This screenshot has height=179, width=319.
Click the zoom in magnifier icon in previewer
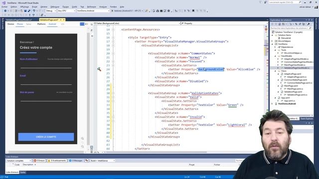coord(82,138)
